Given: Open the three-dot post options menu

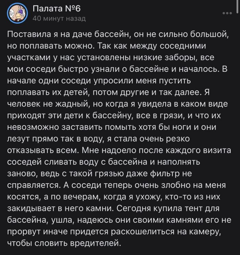Looking at the screenshot, I should pos(227,13).
